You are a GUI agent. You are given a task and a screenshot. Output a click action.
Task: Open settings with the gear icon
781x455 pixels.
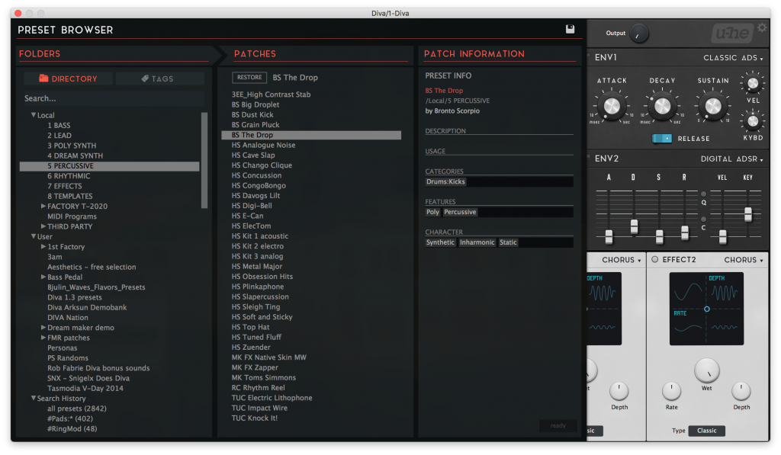[x=762, y=28]
